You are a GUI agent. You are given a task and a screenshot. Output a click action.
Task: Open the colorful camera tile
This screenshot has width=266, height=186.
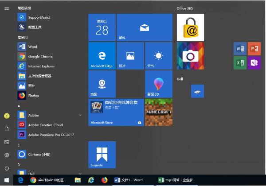tap(190, 56)
